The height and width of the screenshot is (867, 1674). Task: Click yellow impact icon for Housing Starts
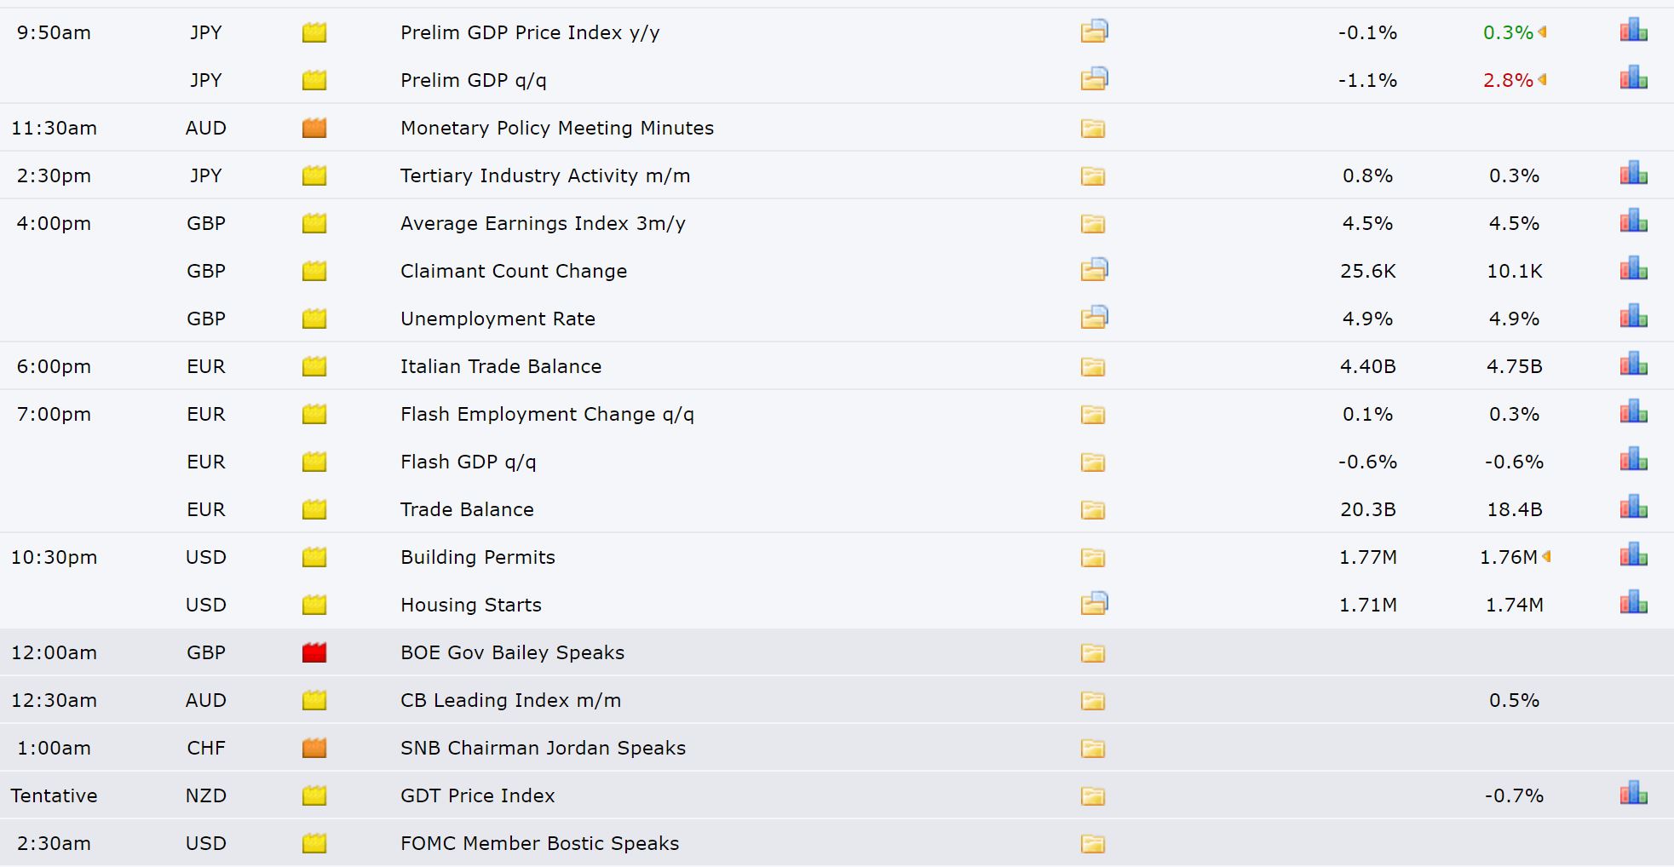coord(314,606)
